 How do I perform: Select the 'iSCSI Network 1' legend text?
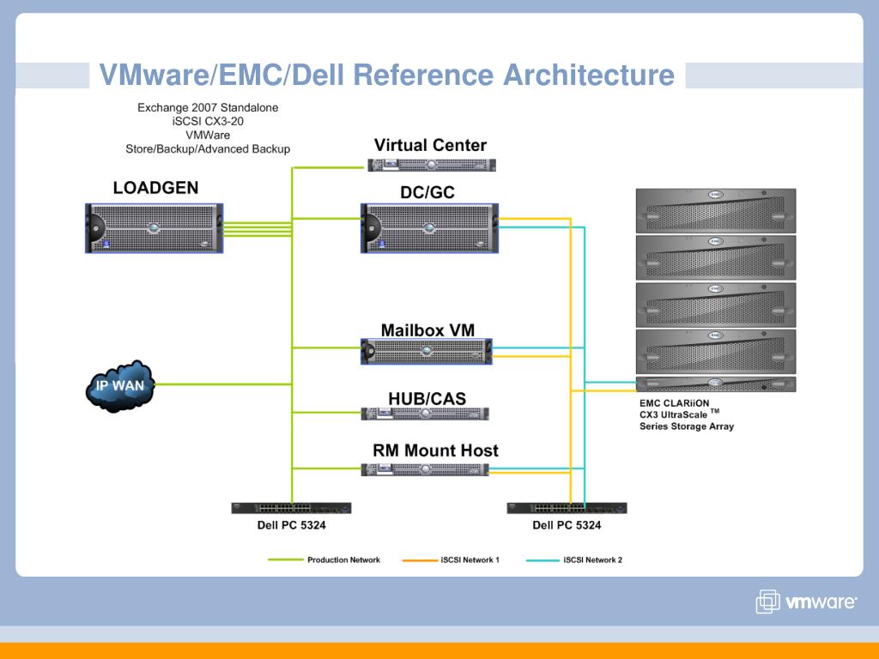point(470,559)
